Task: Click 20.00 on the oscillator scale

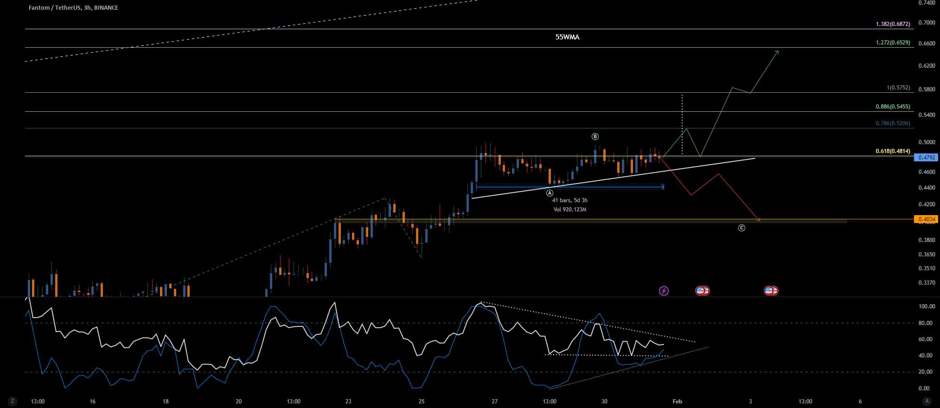Action: [927, 372]
